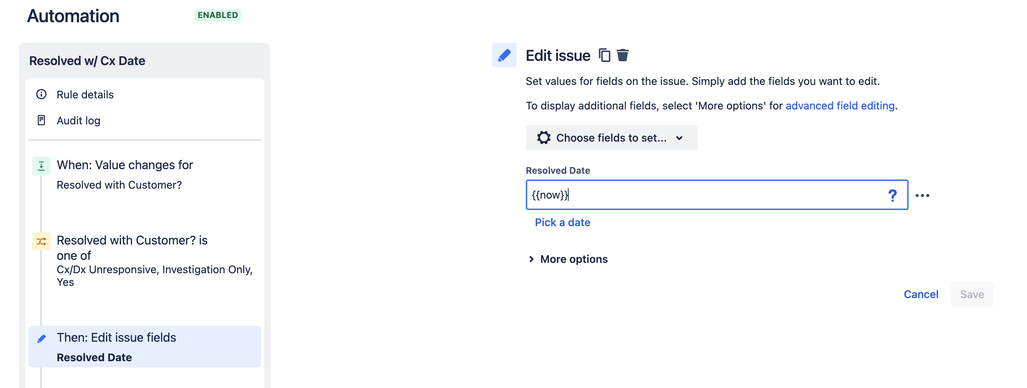
Task: Click the Choose fields dropdown chevron arrow
Action: click(679, 138)
